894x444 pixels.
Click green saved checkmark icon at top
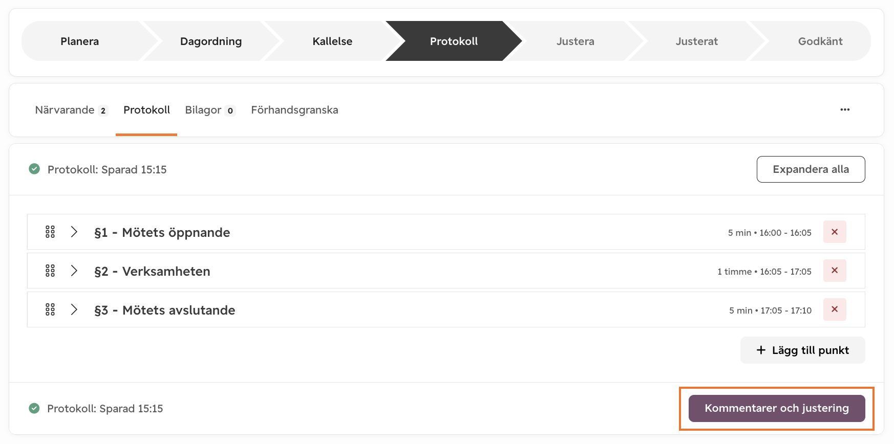[x=34, y=169]
